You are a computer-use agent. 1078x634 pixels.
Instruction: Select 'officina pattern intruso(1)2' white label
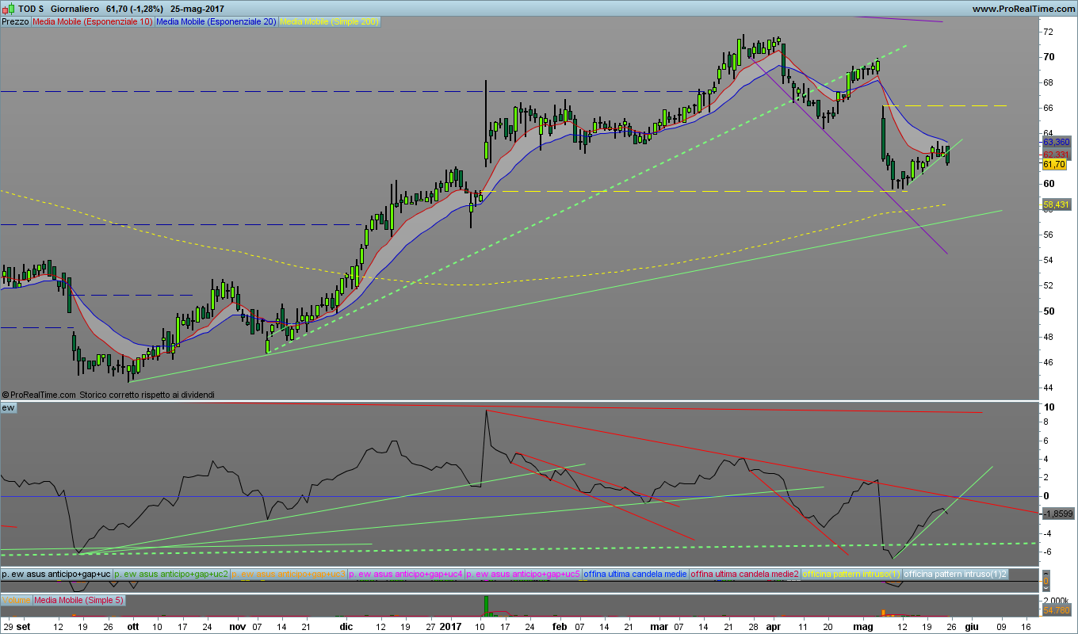(956, 573)
